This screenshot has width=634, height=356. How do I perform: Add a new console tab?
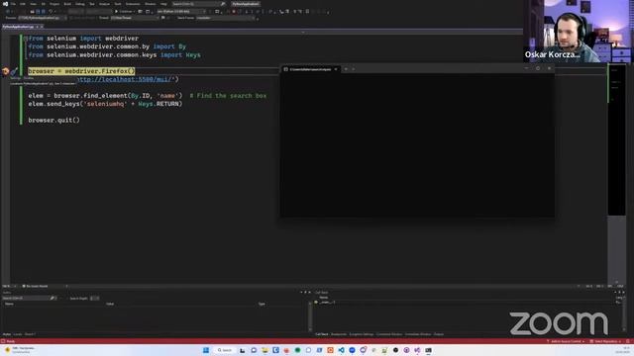coord(346,69)
